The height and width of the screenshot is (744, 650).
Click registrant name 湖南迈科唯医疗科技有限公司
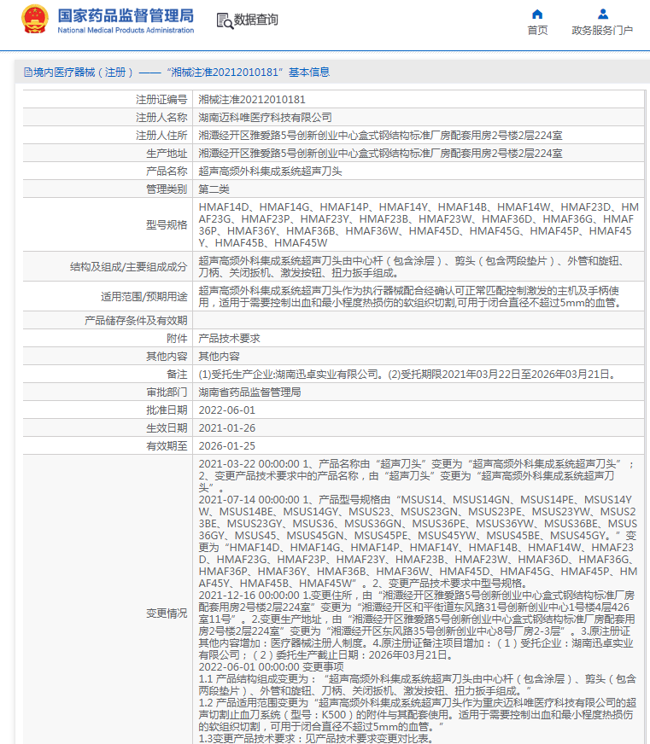pos(265,118)
